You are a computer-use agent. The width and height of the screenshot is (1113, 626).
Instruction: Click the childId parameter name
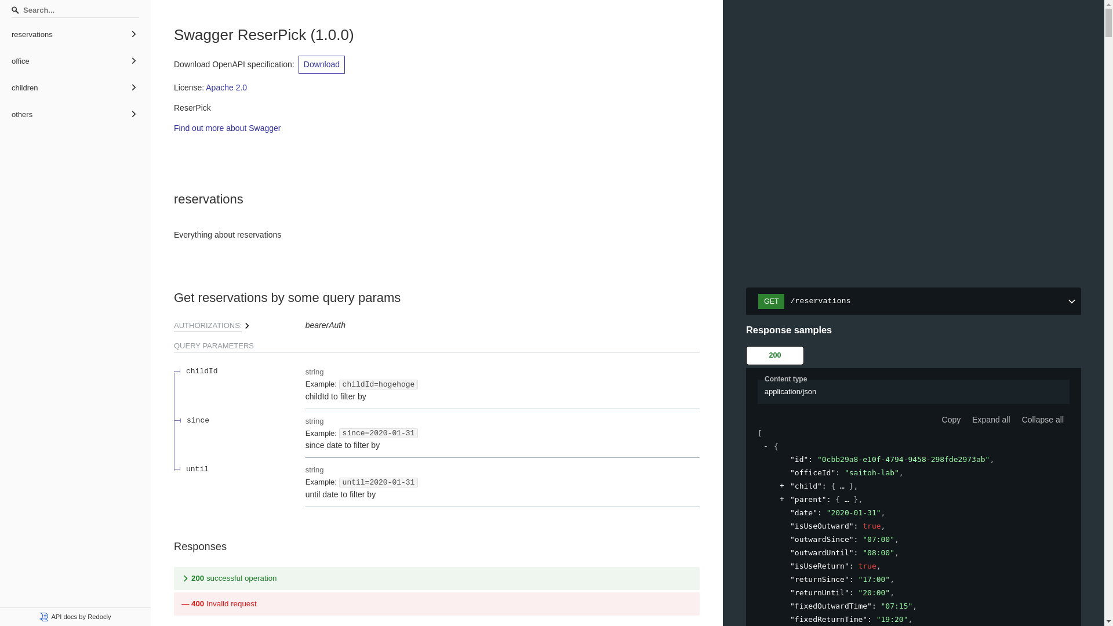pyautogui.click(x=202, y=371)
